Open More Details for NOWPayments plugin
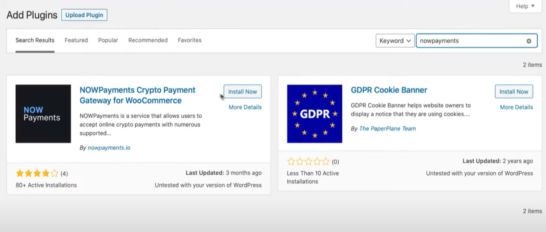The image size is (546, 232). pyautogui.click(x=245, y=107)
